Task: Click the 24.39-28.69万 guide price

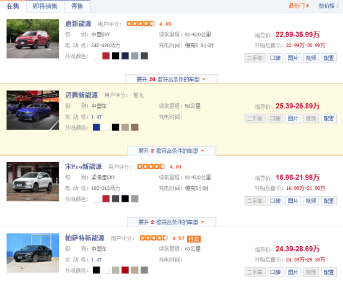Action: tap(298, 249)
